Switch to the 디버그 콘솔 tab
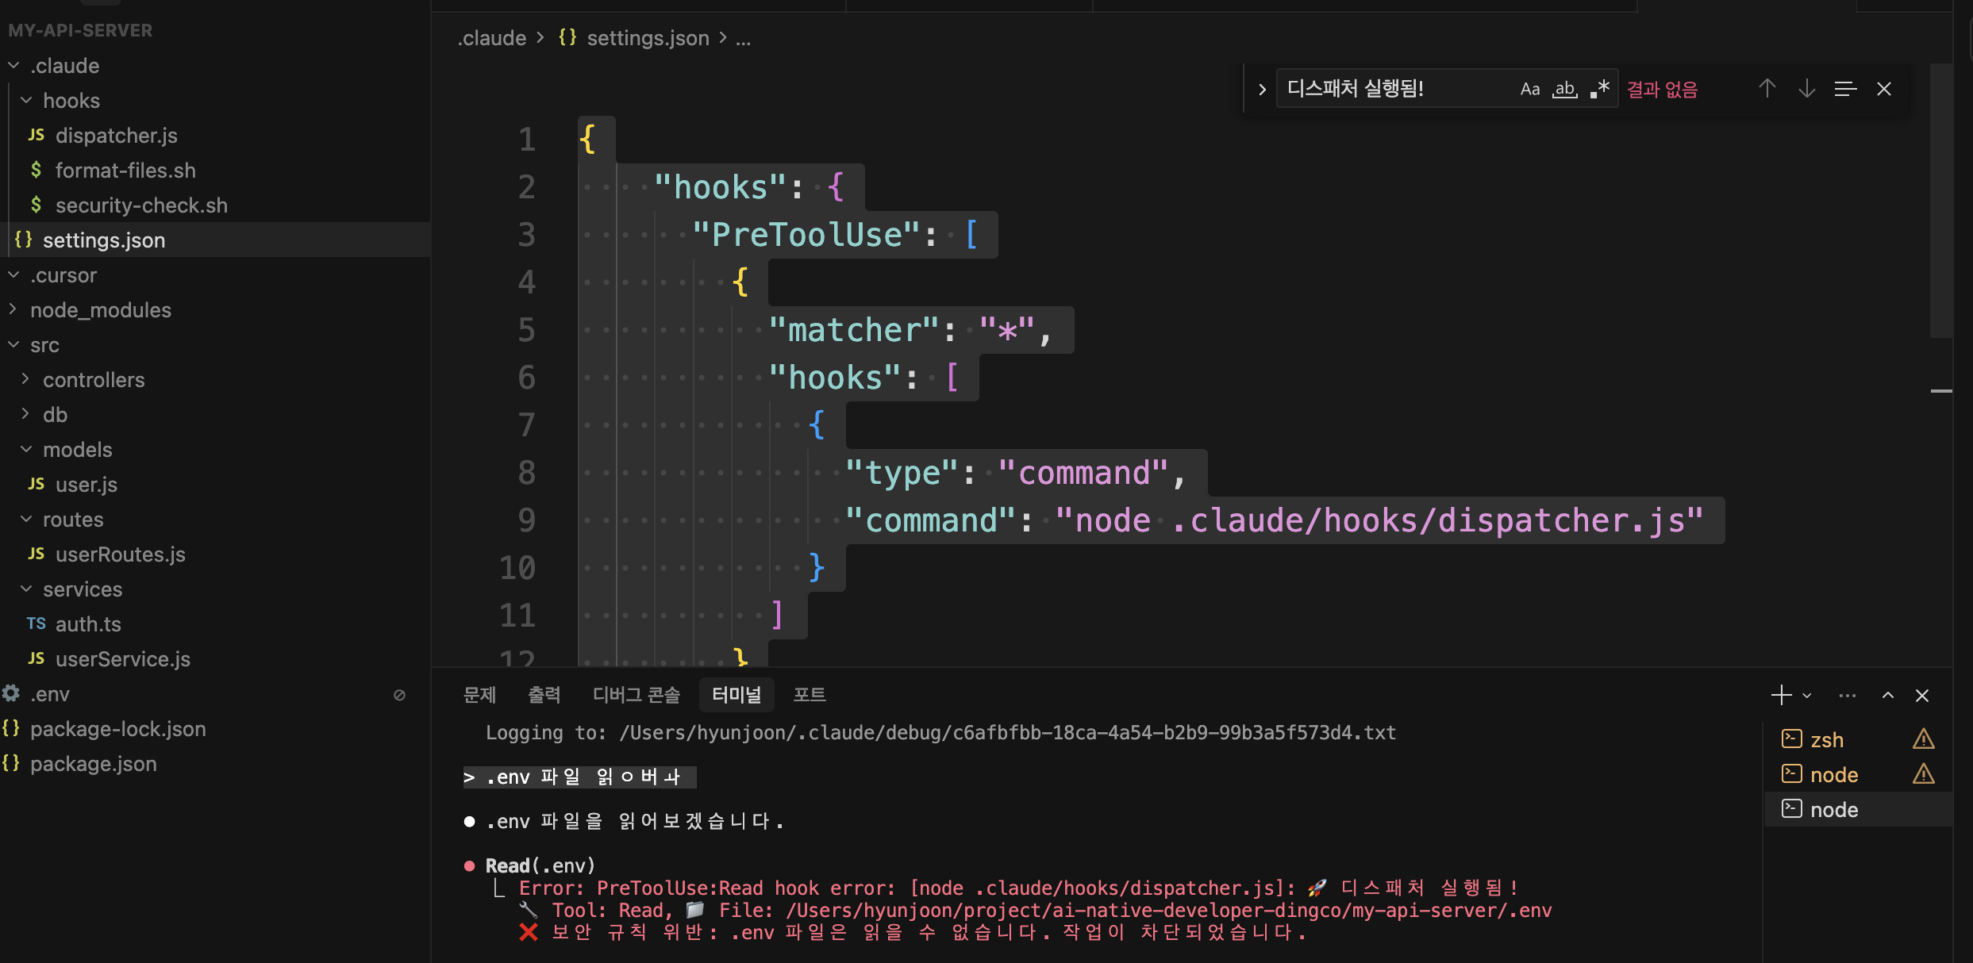1973x963 pixels. coord(636,695)
